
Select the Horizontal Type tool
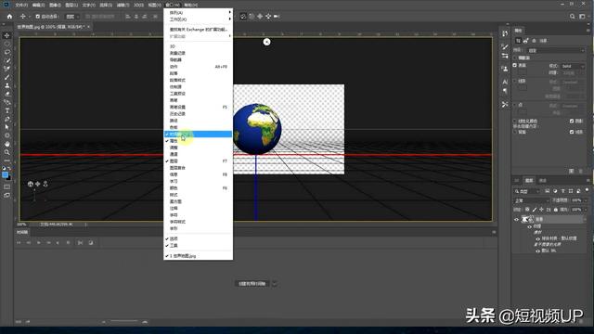click(x=6, y=110)
